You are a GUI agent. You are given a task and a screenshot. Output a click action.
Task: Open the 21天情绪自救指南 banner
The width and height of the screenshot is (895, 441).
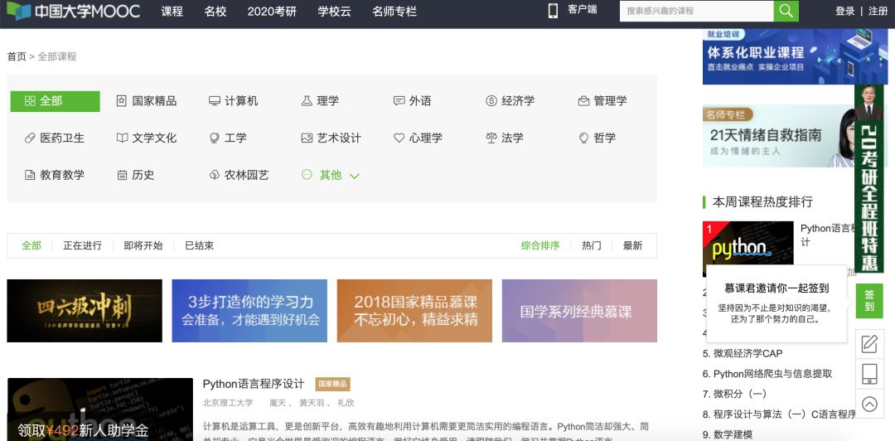[x=778, y=136]
